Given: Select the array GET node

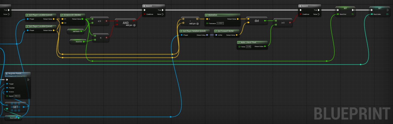Looking at the screenshot, I should [16, 107].
